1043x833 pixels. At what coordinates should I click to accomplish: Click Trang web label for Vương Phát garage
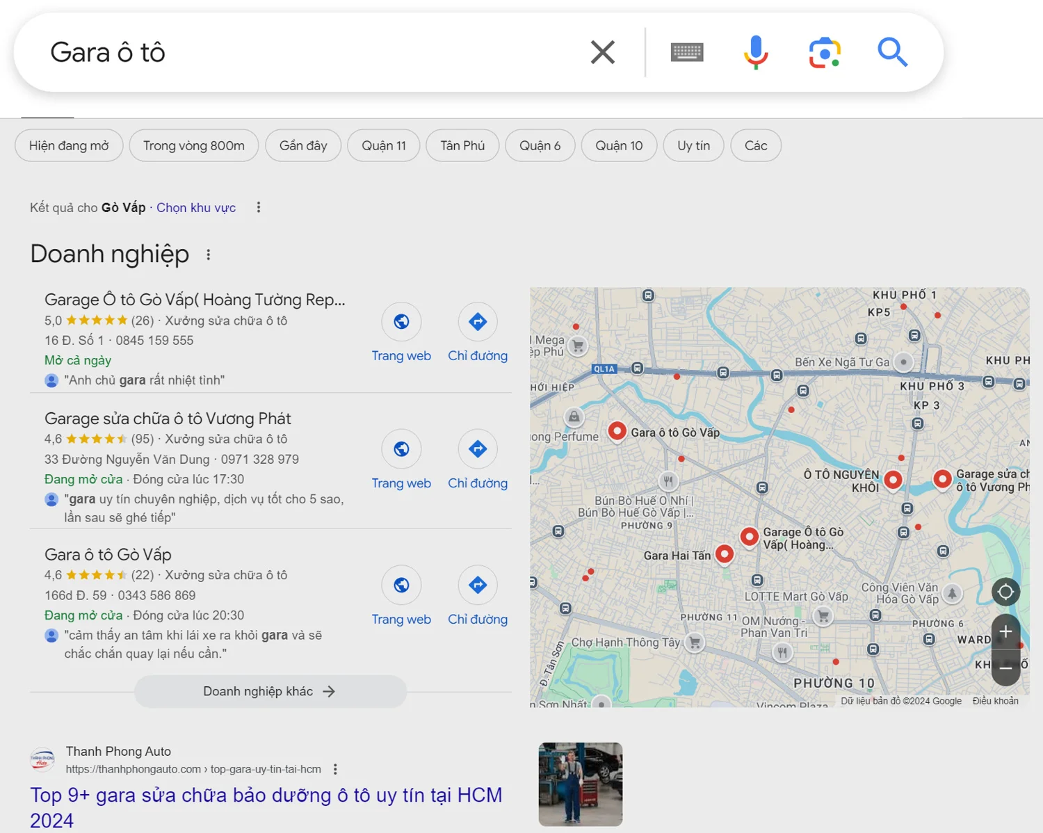tap(401, 483)
